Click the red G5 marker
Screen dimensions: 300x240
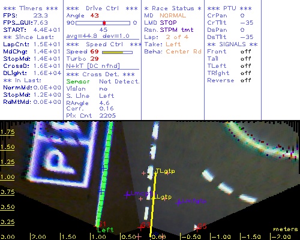[x=202, y=226]
